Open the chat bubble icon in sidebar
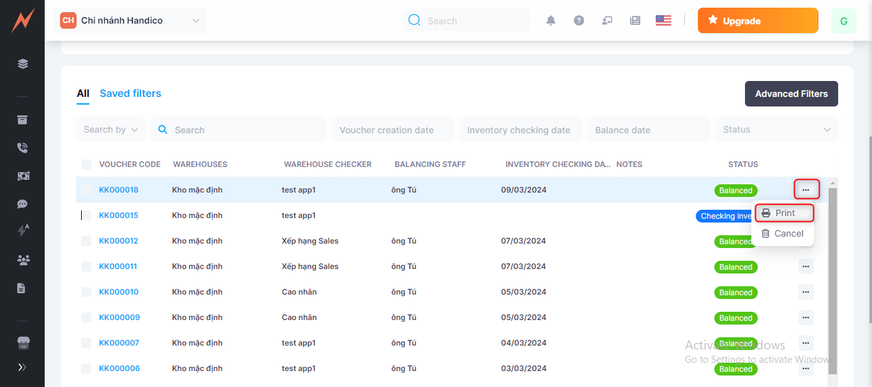Viewport: 872px width, 387px height. 22,204
